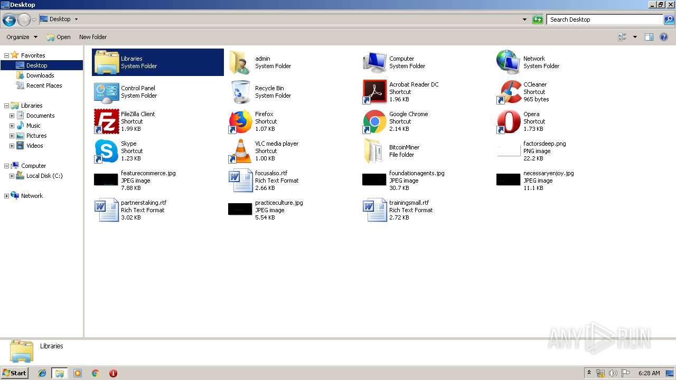Click the taskbar clock
Viewport: 676px width, 380px height.
(649, 373)
